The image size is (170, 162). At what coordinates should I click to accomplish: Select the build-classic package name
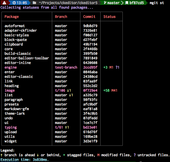[x=18, y=54]
